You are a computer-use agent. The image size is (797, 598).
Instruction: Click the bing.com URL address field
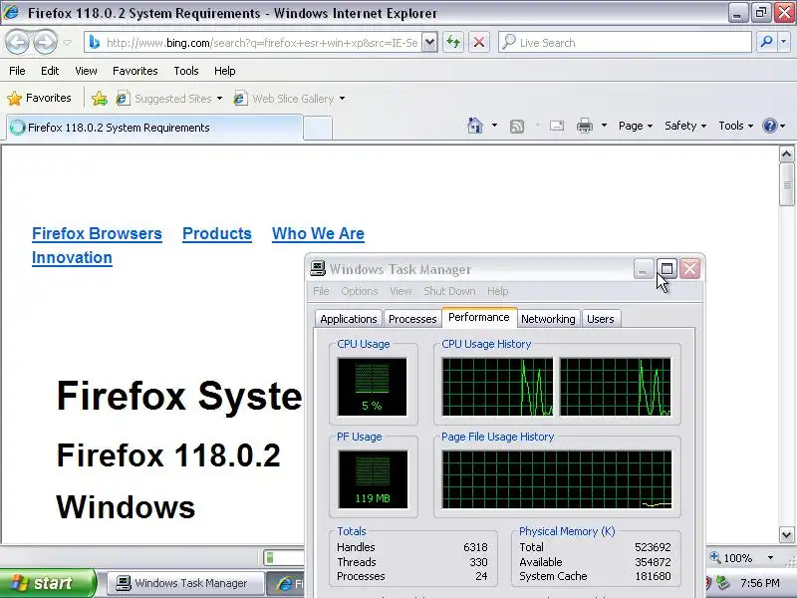pos(255,42)
